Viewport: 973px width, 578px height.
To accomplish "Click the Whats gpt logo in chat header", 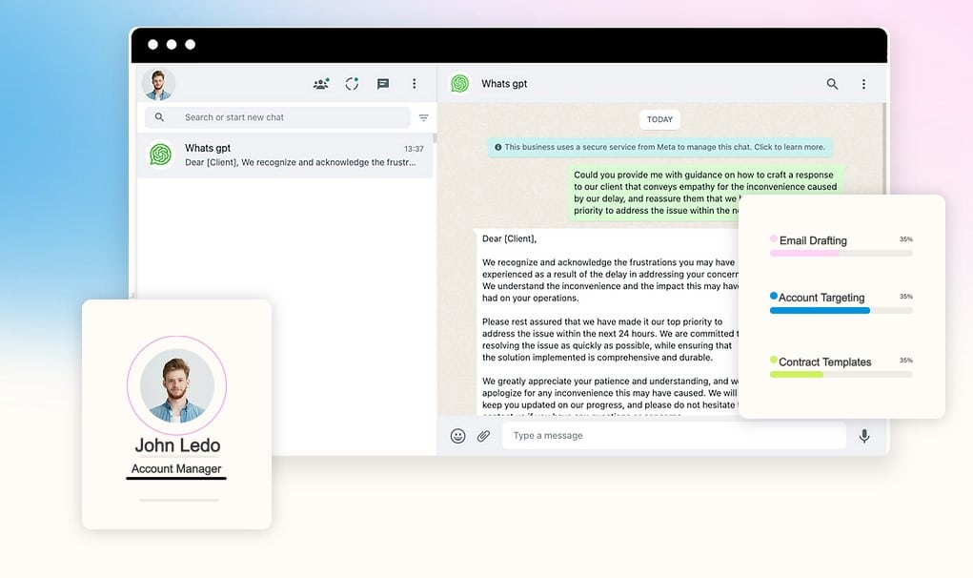I will (x=460, y=83).
